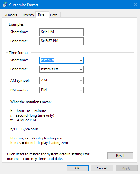Dismiss the dialog with Cancel

coord(102,168)
